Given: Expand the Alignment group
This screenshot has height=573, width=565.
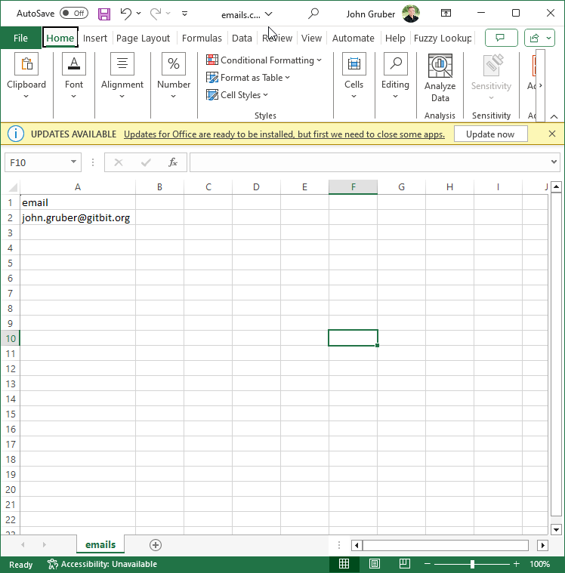Looking at the screenshot, I should [122, 76].
